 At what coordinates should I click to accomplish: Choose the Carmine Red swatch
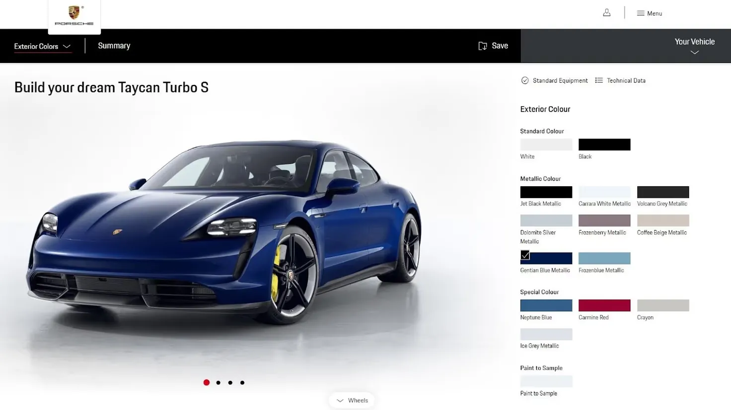point(604,305)
